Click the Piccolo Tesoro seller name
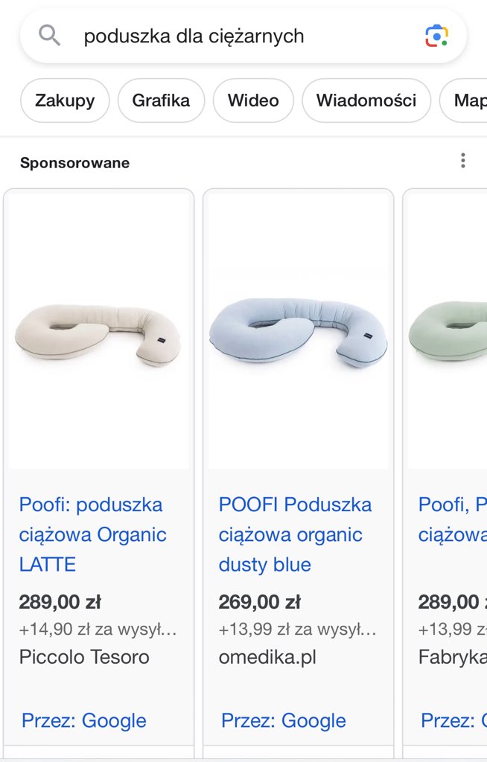Image resolution: width=487 pixels, height=762 pixels. (84, 657)
